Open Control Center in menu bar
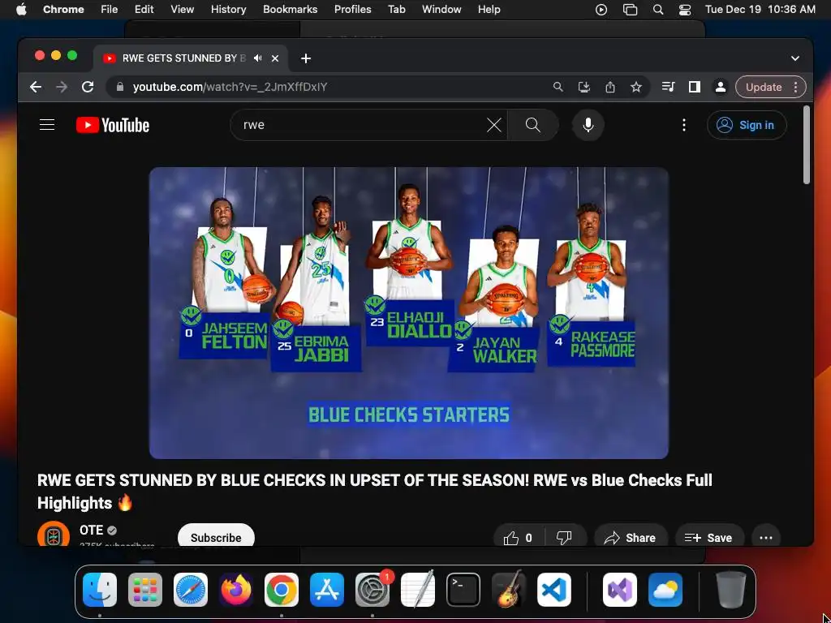Viewport: 831px width, 623px height. pyautogui.click(x=685, y=10)
